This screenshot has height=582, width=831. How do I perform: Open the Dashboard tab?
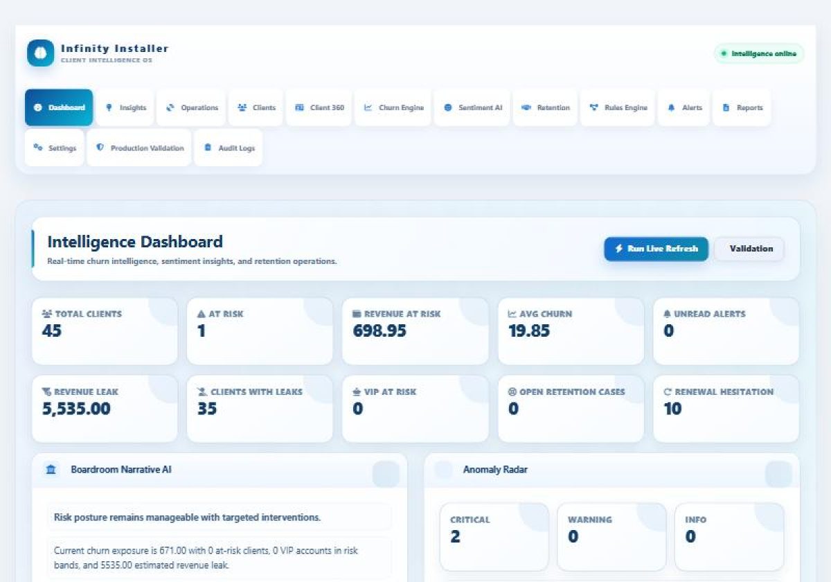coord(59,107)
